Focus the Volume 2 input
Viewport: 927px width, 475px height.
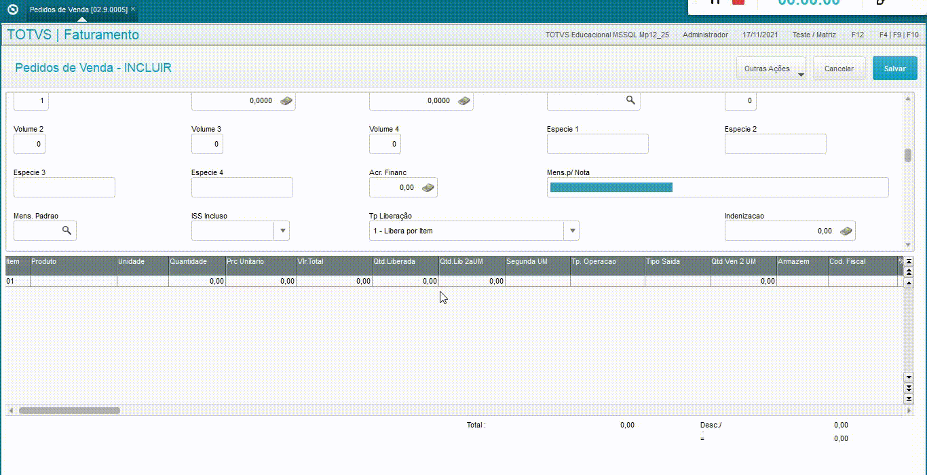coord(29,144)
